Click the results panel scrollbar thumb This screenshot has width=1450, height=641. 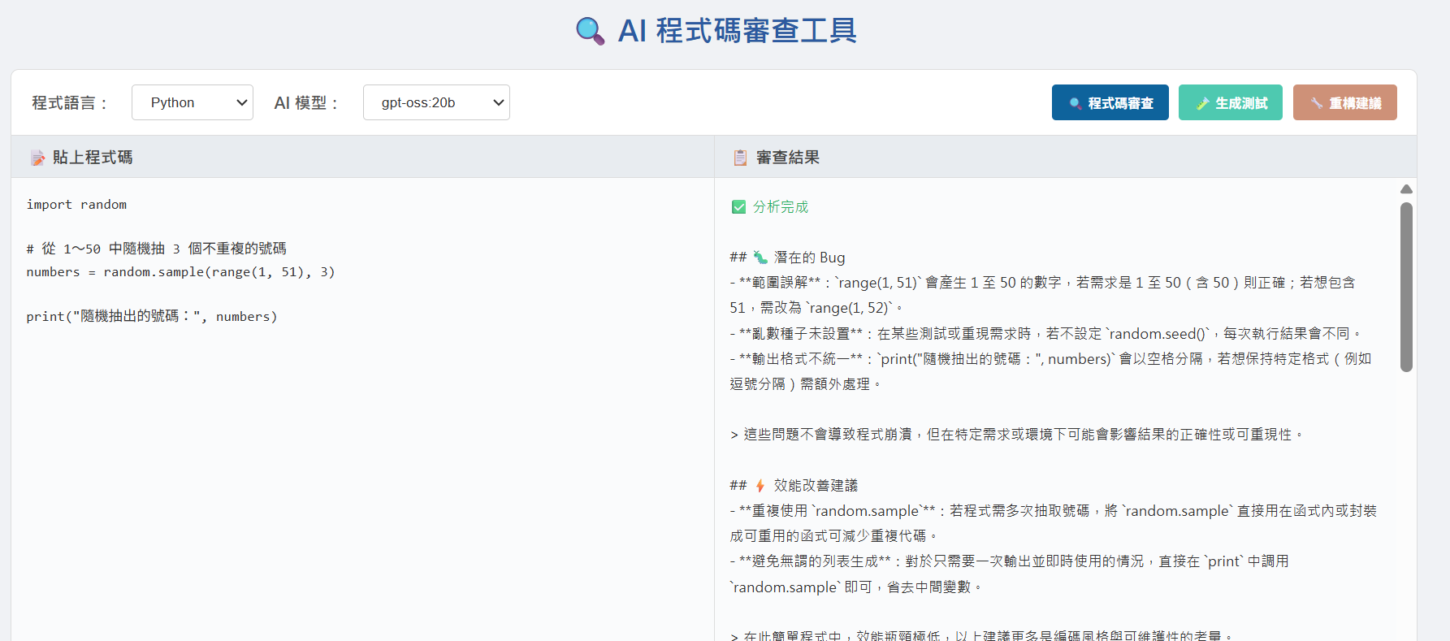(x=1406, y=286)
